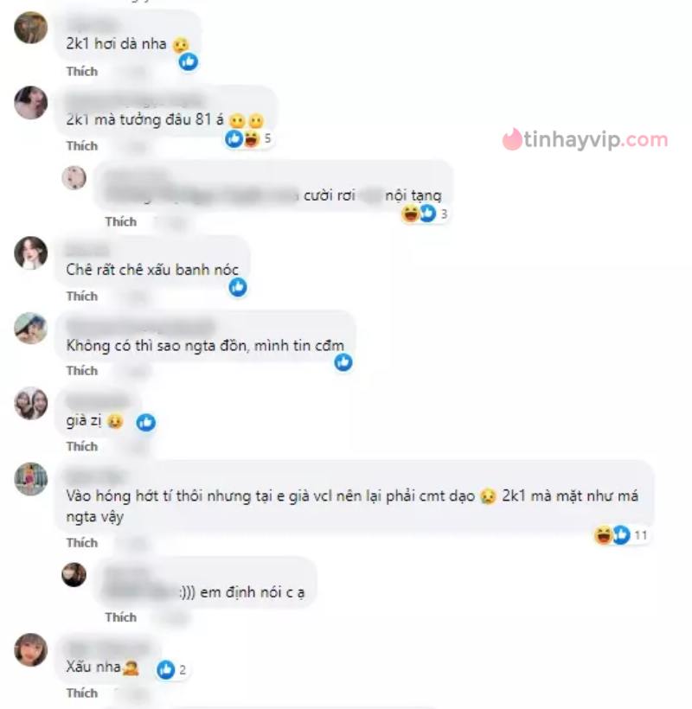This screenshot has height=709, width=692.
Task: Click Thích under the "cười rơi nội tạng" reply
Action: [x=121, y=221]
